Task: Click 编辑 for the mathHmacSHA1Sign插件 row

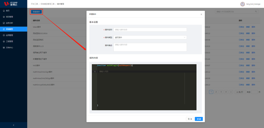Action: point(247,72)
